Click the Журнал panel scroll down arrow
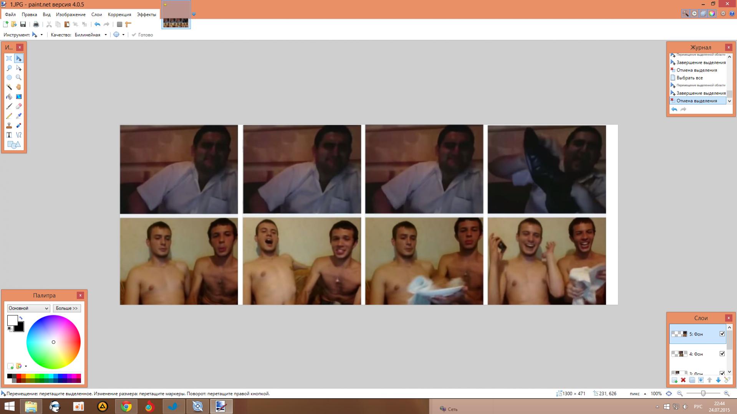The image size is (737, 414). [x=730, y=101]
